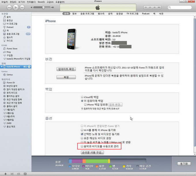Open the 클래식 음악 smart playlist gear icon
This screenshot has width=196, height=176.
pos(4,106)
